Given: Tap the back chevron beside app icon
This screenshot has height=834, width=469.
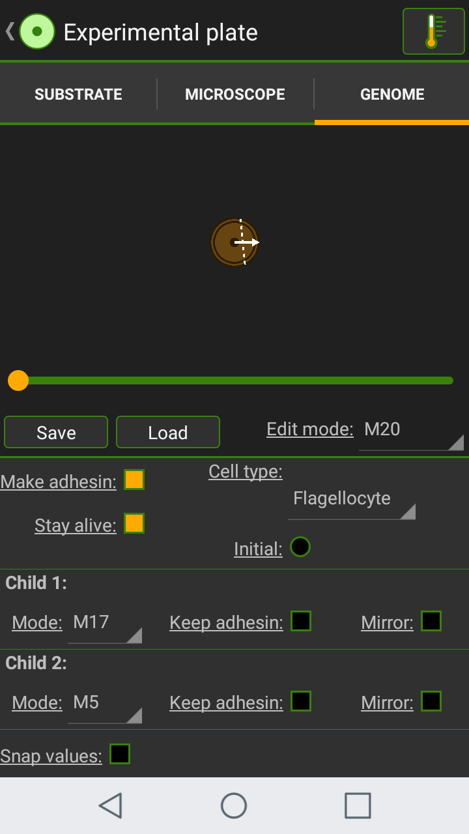Looking at the screenshot, I should coord(10,31).
